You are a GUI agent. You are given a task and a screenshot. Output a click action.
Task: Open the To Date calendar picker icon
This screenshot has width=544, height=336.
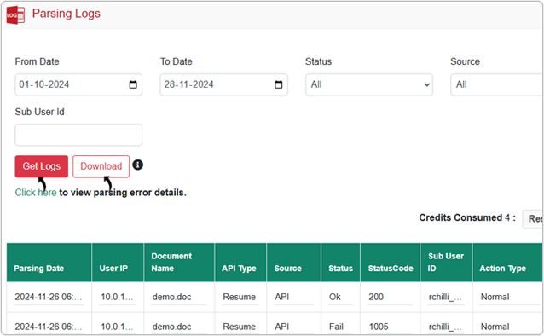point(278,84)
